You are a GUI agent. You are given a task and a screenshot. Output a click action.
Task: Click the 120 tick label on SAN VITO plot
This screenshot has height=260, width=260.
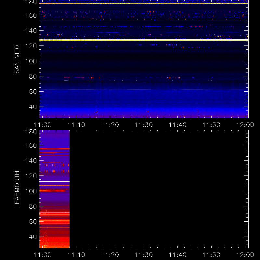pos(31,46)
